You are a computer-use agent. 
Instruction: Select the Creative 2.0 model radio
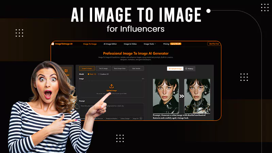99,74
